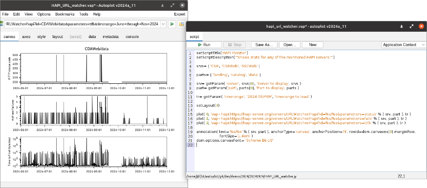Switch to the console tab
The image size is (427, 188).
pyautogui.click(x=132, y=37)
